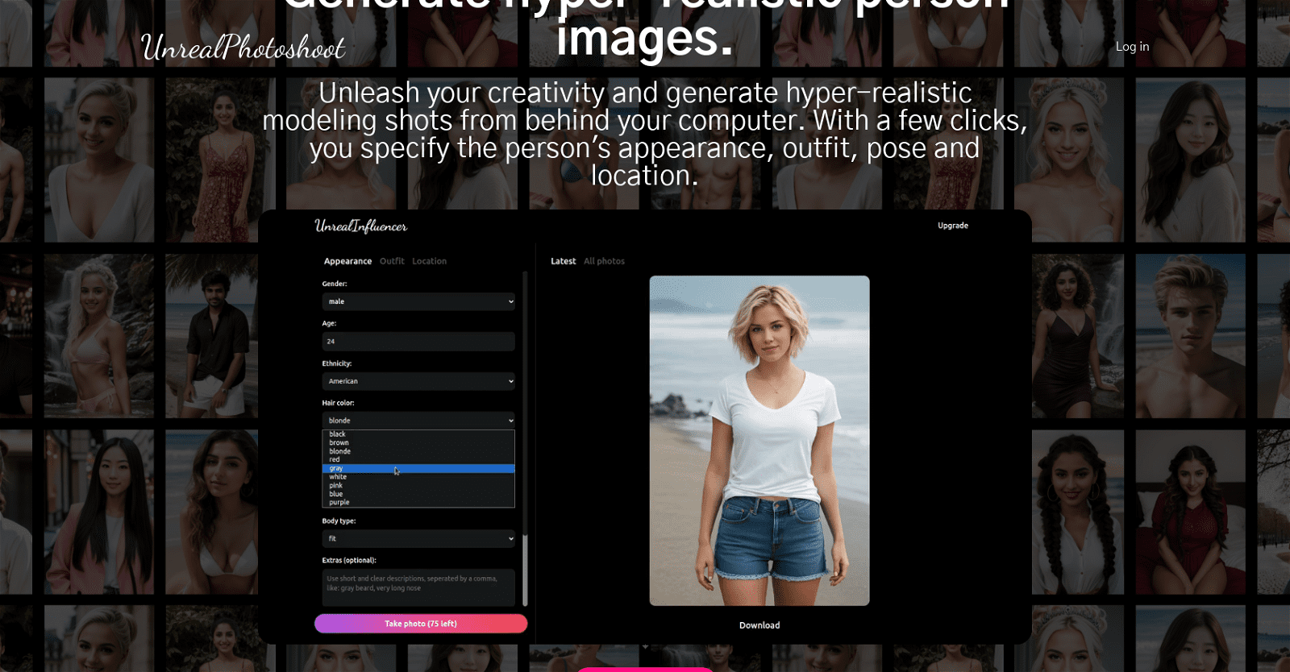The image size is (1290, 672).
Task: Click the UnrealInfluencer logo in the panel
Action: click(360, 226)
